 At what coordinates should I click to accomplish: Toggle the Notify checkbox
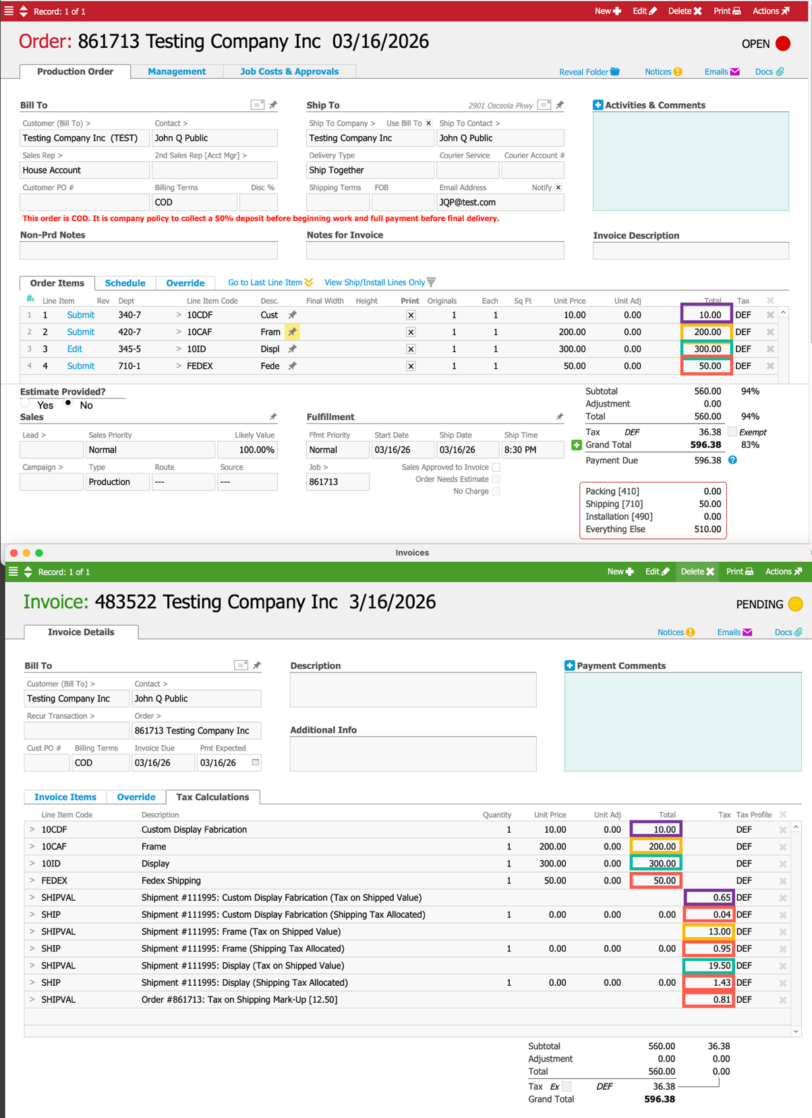558,187
